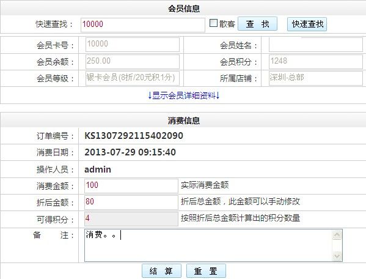Screen dimensions: 366x279
Task: Click the 折后金额 input field
Action: [131, 203]
